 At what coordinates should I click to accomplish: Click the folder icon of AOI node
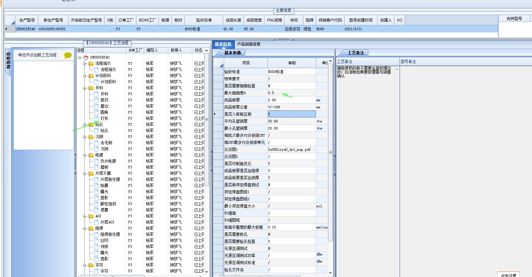(91, 216)
